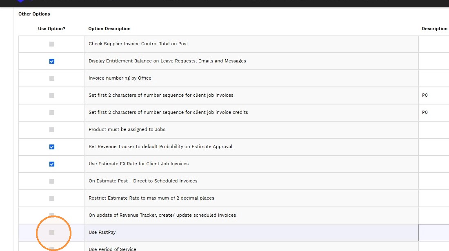
Task: Tick the Invoice numbering by Office checkbox
Action: tap(52, 78)
